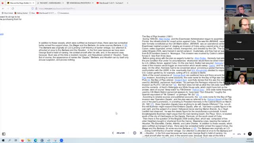Switch to Mae Brussell YouTube tab
The height and width of the screenshot is (143, 254).
pyautogui.click(x=110, y=3)
